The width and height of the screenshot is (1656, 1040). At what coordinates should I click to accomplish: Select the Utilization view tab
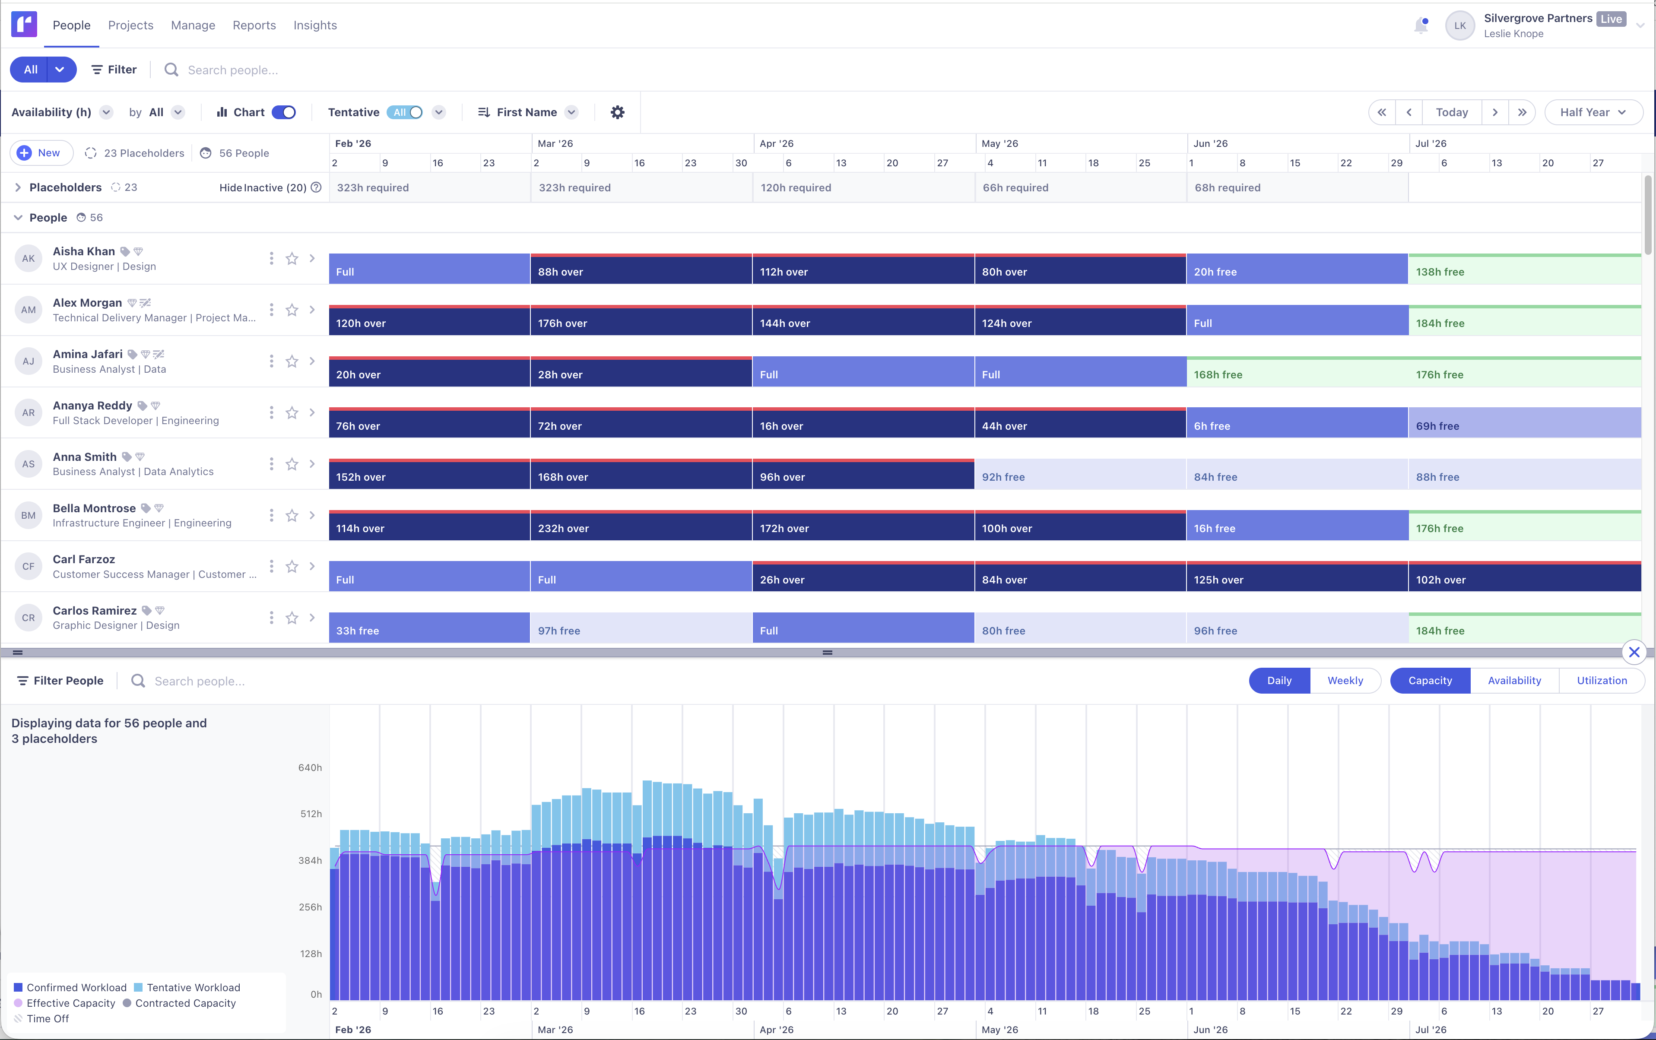1602,680
